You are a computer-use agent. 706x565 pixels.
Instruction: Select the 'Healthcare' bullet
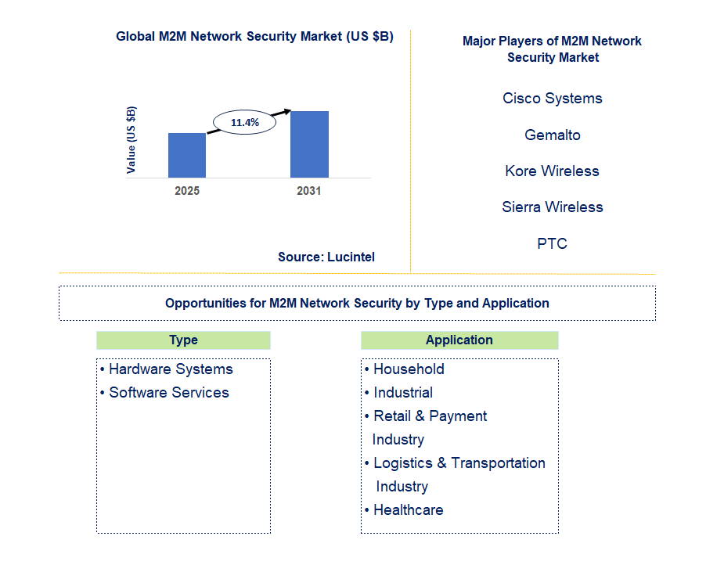click(404, 510)
